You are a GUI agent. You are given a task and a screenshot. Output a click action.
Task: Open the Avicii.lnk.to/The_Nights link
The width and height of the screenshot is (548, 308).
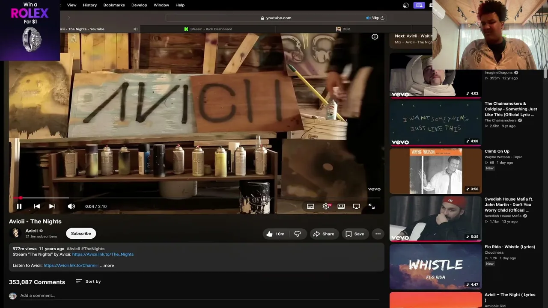pyautogui.click(x=103, y=254)
